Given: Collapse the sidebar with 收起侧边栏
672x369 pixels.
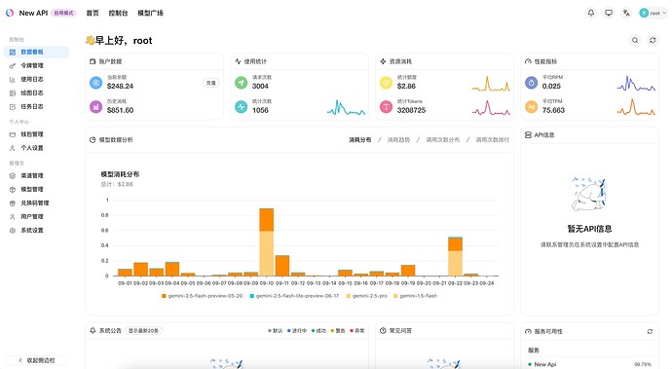Looking at the screenshot, I should pyautogui.click(x=36, y=360).
